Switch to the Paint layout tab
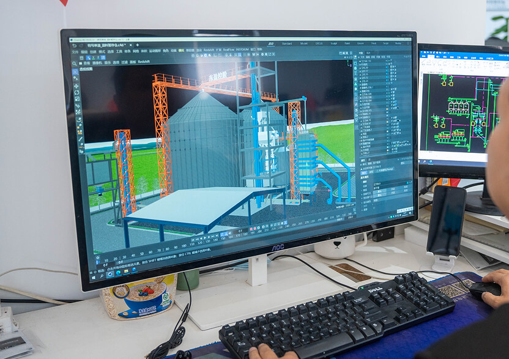 point(347,43)
